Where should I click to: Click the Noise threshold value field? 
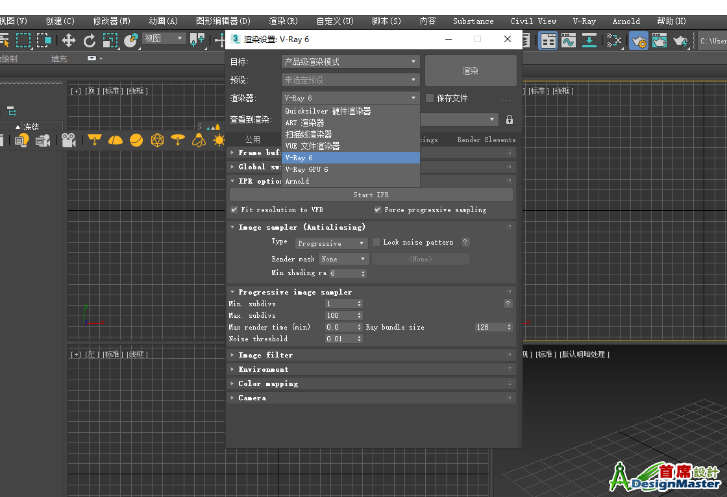340,339
